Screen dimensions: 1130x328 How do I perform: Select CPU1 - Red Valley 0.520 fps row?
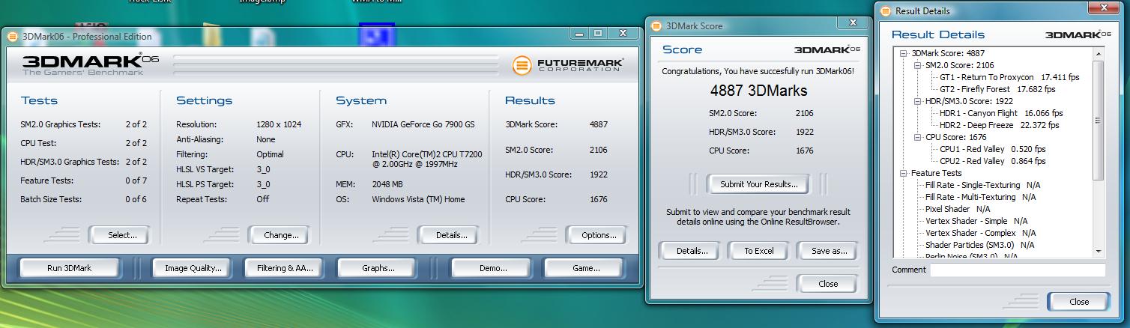[993, 149]
